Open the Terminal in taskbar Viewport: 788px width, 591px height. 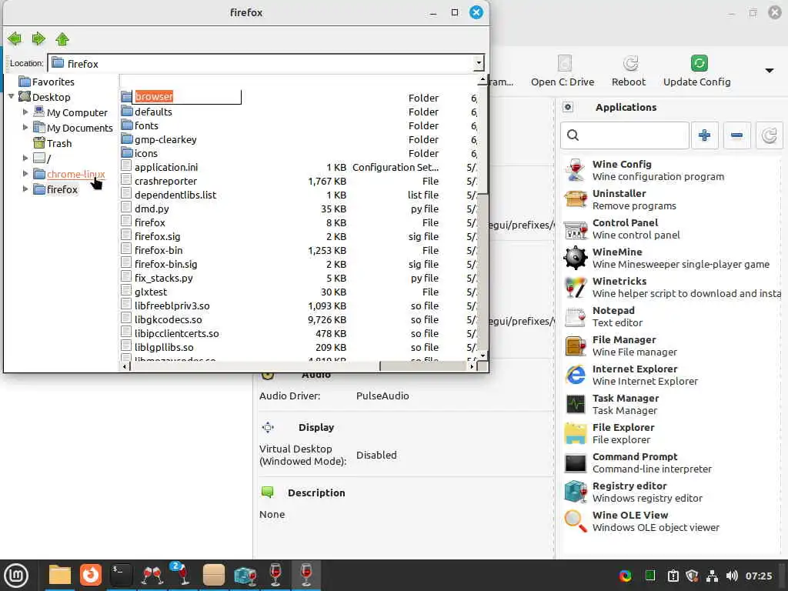121,575
